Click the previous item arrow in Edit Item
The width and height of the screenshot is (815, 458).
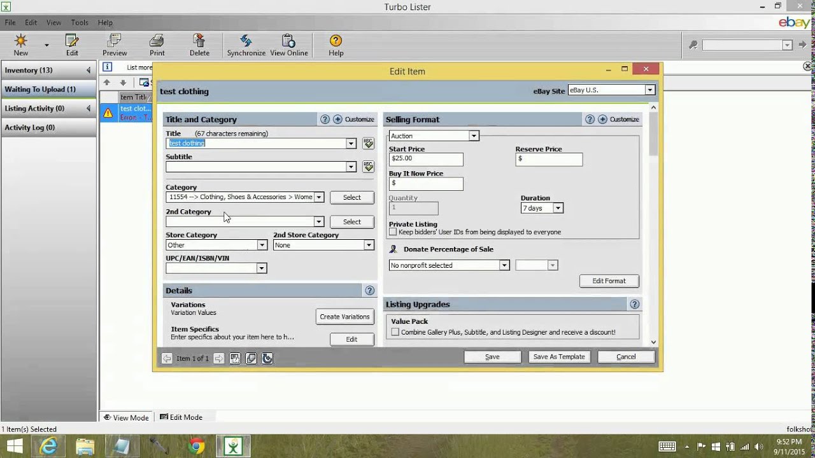(x=167, y=358)
